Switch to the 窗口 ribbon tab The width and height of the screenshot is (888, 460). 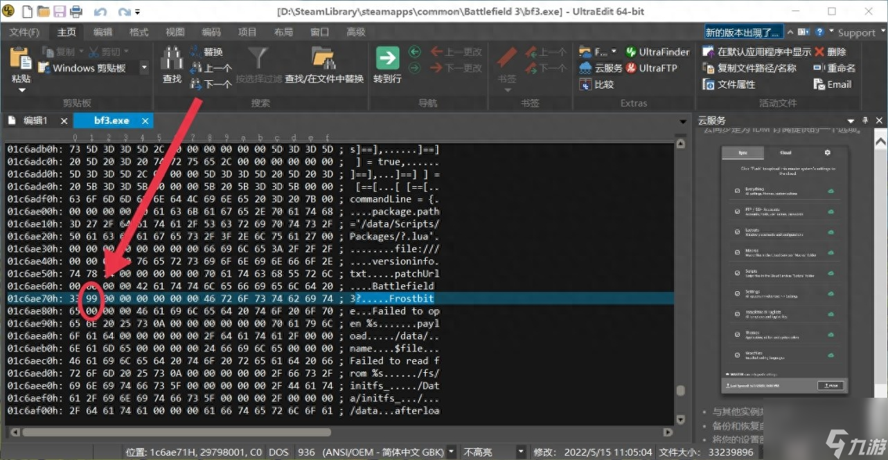point(319,32)
